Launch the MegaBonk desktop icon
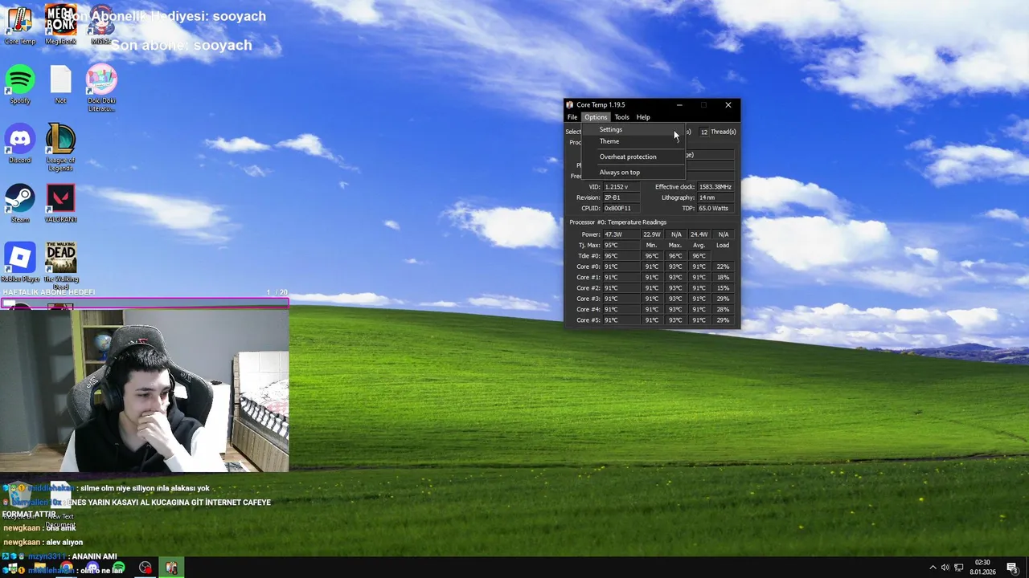Screen dimensions: 1029x578 [61, 25]
